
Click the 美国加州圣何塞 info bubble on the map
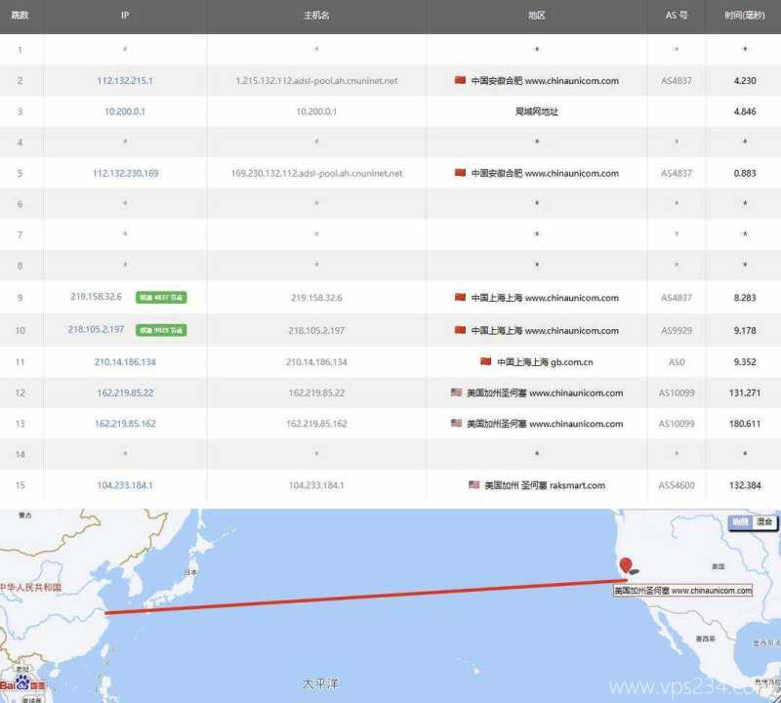(x=644, y=590)
